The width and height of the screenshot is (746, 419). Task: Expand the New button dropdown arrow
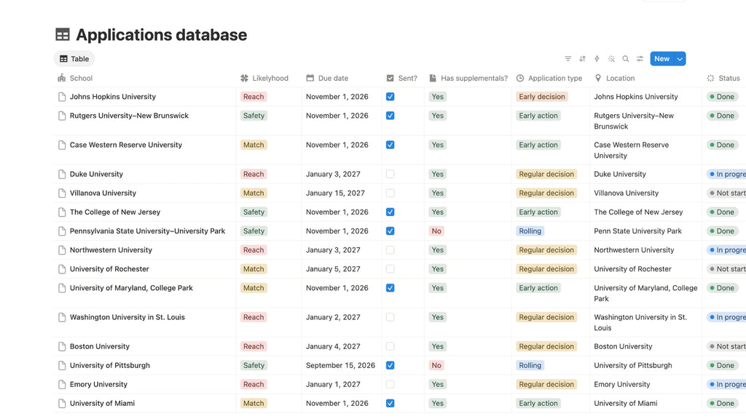[x=680, y=59]
